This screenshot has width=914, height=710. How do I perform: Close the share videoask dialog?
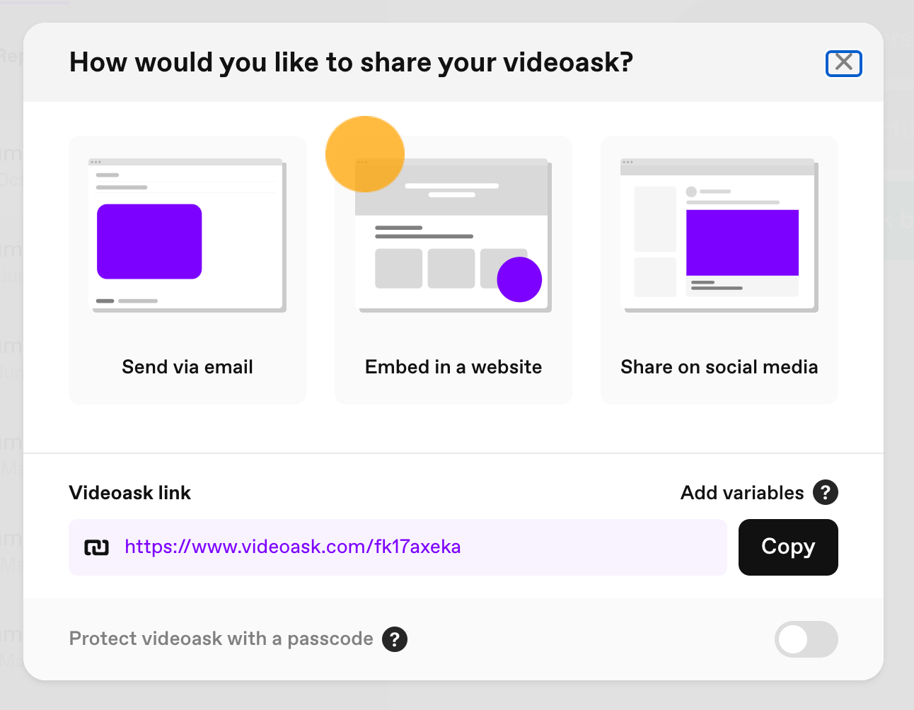pyautogui.click(x=844, y=64)
